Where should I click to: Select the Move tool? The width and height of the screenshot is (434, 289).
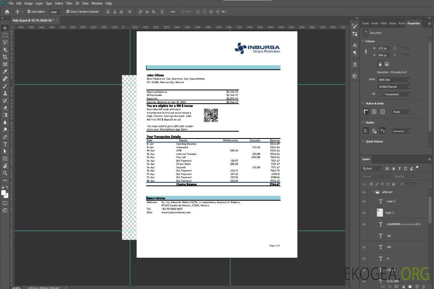click(5, 28)
